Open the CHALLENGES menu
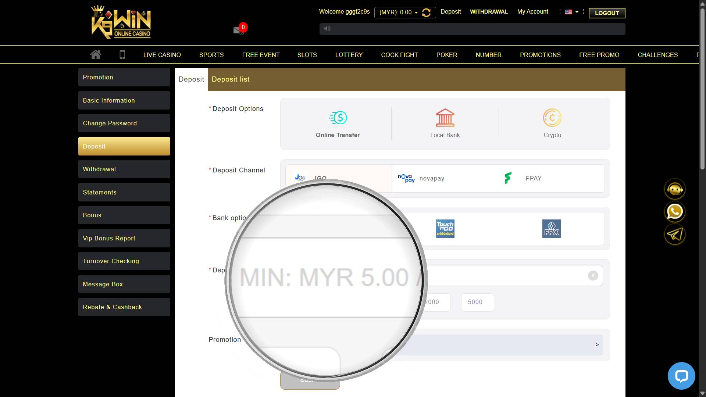This screenshot has width=706, height=397. (x=657, y=55)
